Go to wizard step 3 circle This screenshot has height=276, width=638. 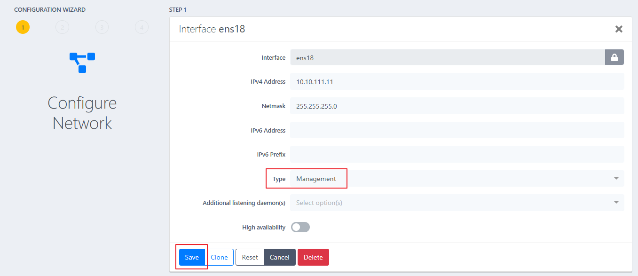[102, 27]
